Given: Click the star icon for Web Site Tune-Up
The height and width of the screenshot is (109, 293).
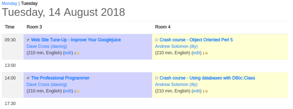Looking at the screenshot, I should click(78, 53).
